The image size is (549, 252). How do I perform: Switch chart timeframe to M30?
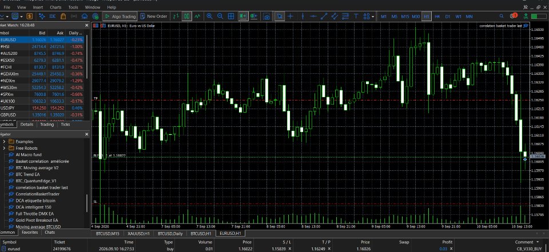(416, 17)
